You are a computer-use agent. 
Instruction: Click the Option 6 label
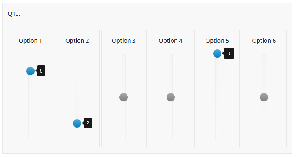tap(264, 41)
